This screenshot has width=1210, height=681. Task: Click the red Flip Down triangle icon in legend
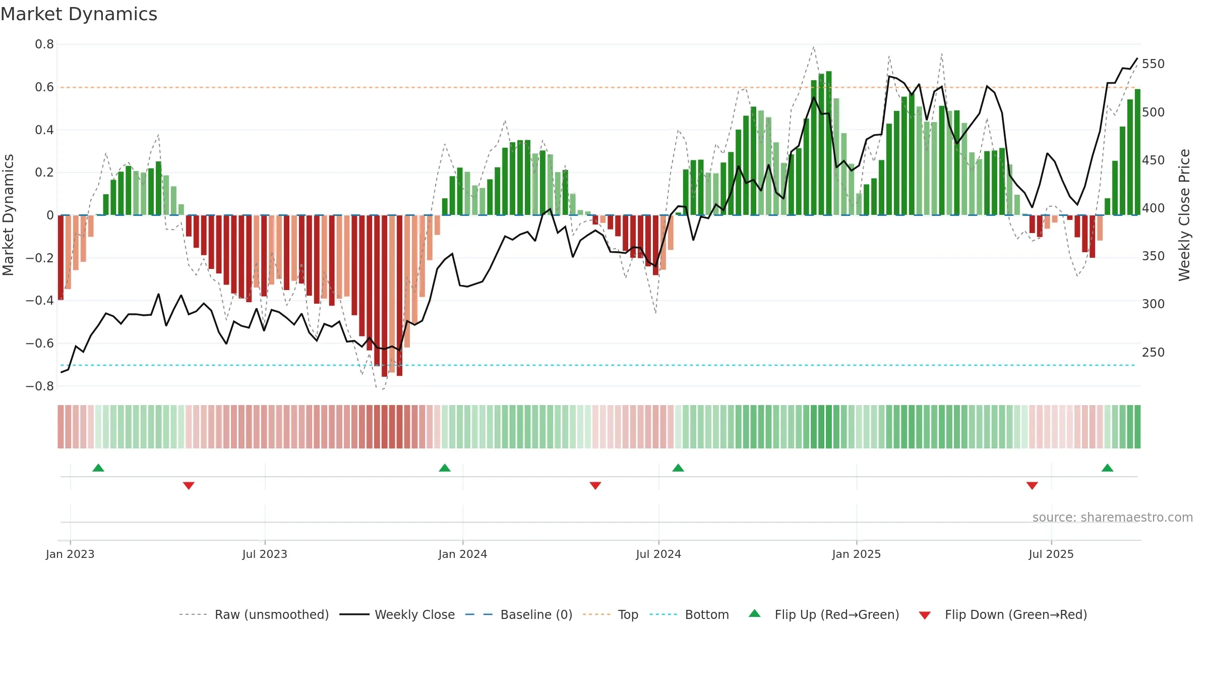coord(925,615)
